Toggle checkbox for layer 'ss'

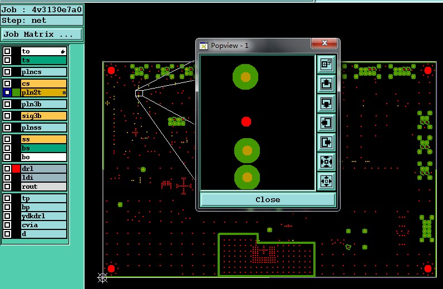click(7, 139)
